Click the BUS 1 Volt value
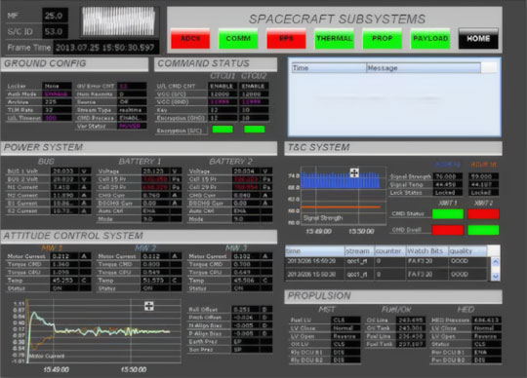The height and width of the screenshot is (378, 527). [64, 171]
